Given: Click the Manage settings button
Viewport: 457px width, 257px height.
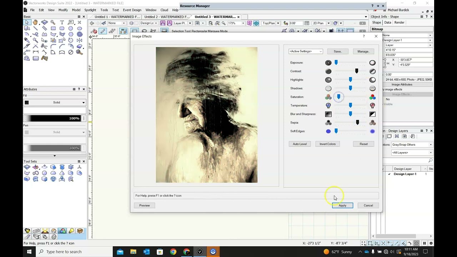Looking at the screenshot, I should coord(363,51).
